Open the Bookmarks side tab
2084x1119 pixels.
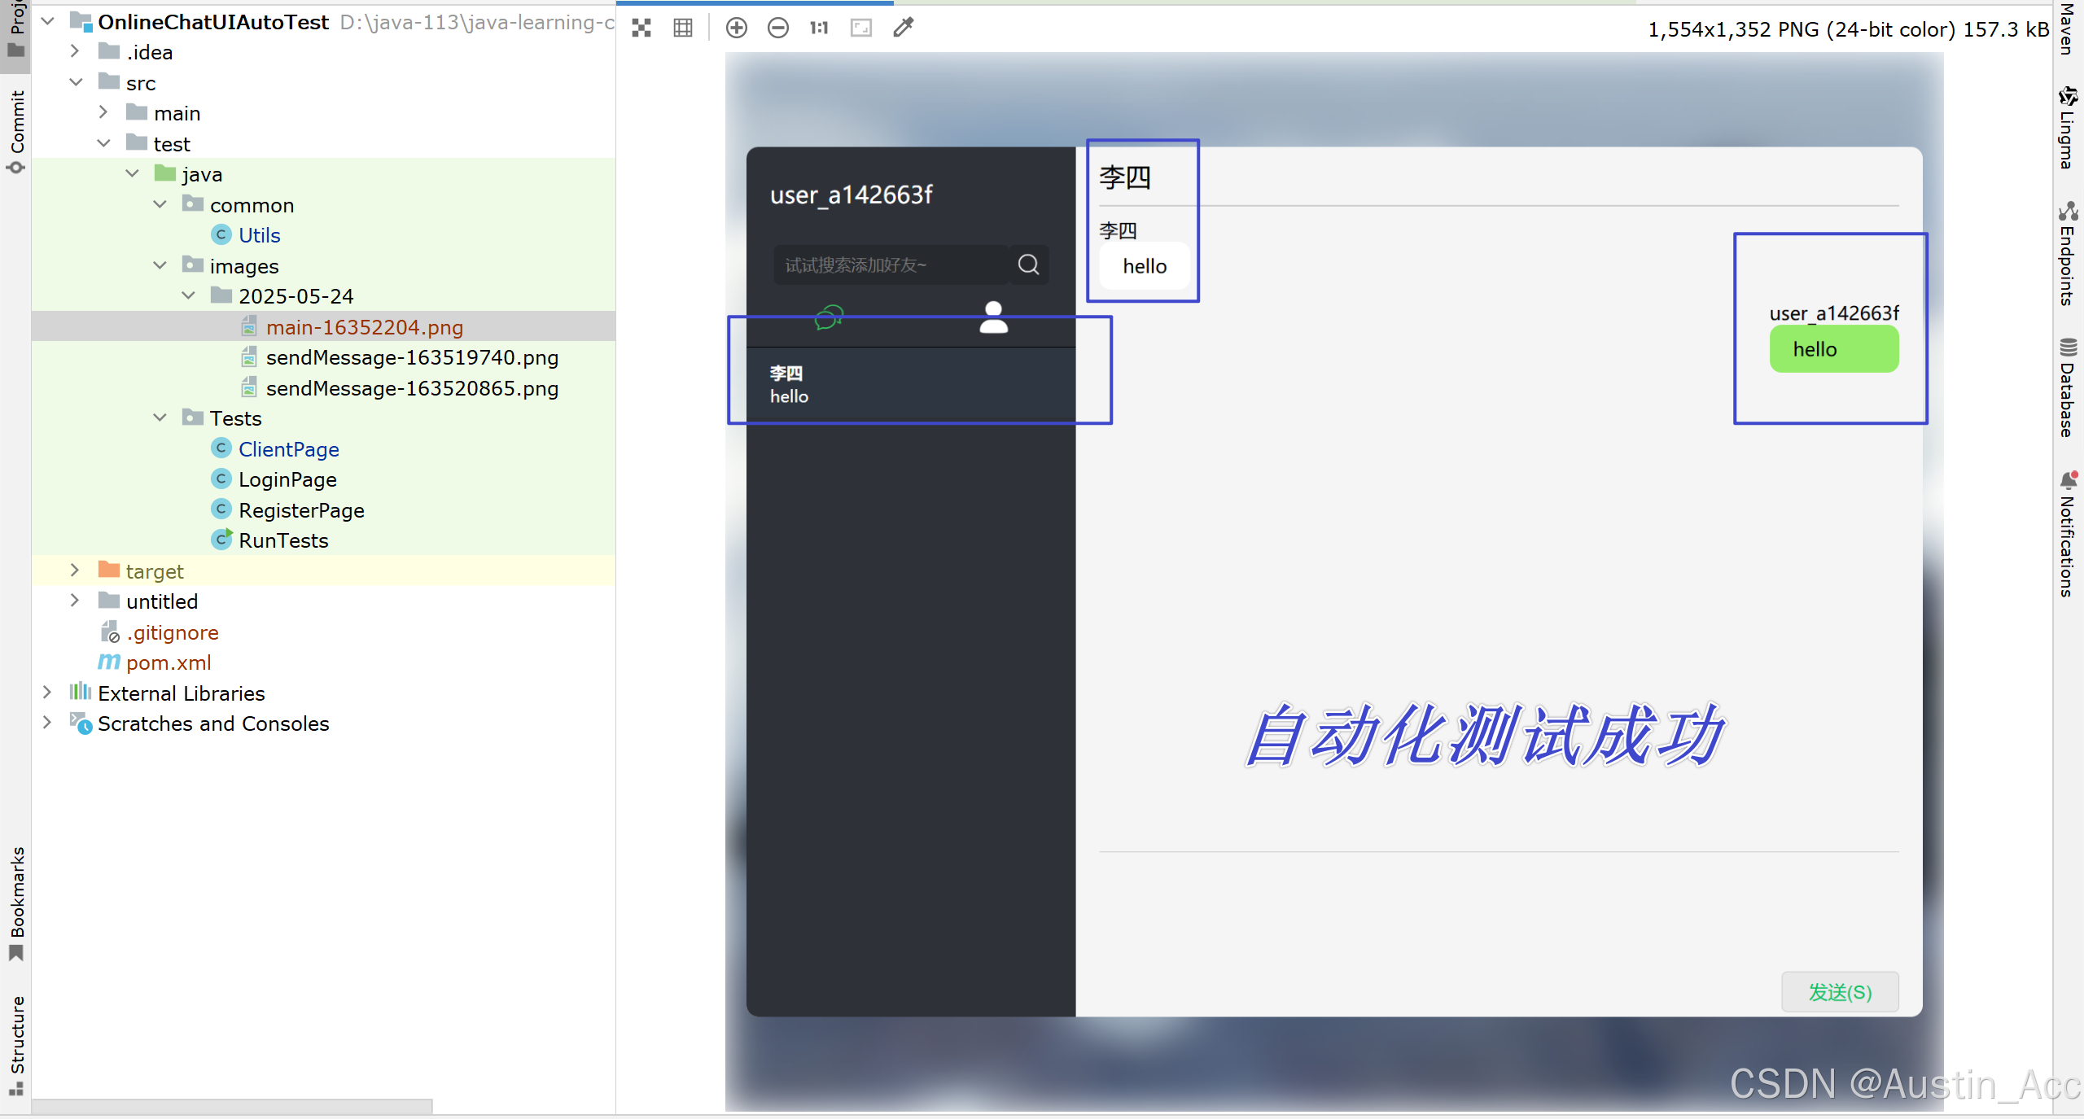tap(16, 902)
